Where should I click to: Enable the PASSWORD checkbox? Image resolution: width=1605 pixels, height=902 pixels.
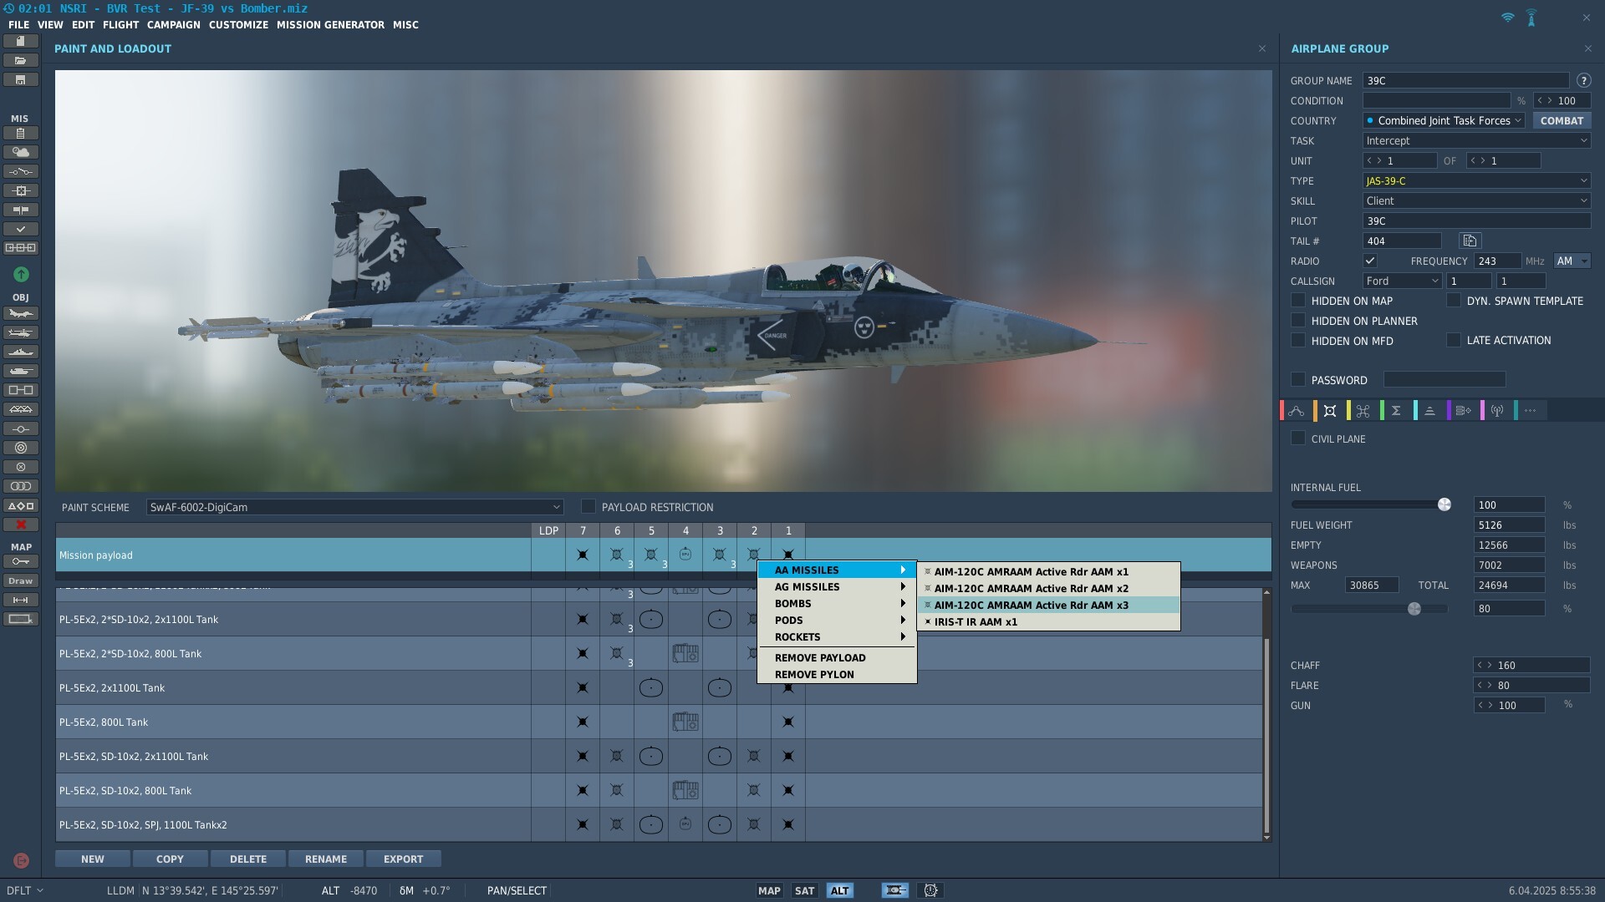[x=1298, y=379]
